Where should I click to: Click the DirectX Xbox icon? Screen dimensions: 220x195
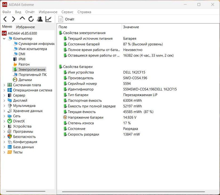9,121
